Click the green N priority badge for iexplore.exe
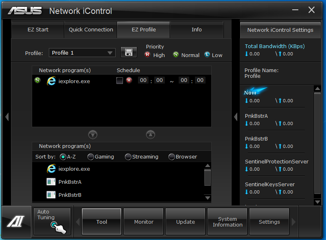 click(x=37, y=80)
